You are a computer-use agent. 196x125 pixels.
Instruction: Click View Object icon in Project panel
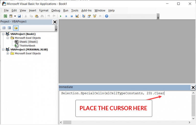pyautogui.click(x=9, y=28)
